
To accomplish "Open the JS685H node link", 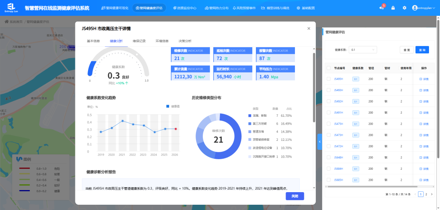I will pos(339,180).
